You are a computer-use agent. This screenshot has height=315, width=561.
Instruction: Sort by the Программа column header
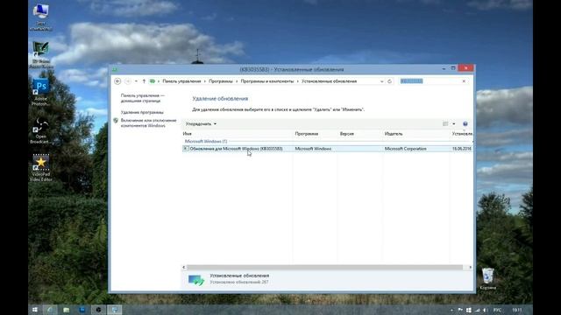pos(315,134)
